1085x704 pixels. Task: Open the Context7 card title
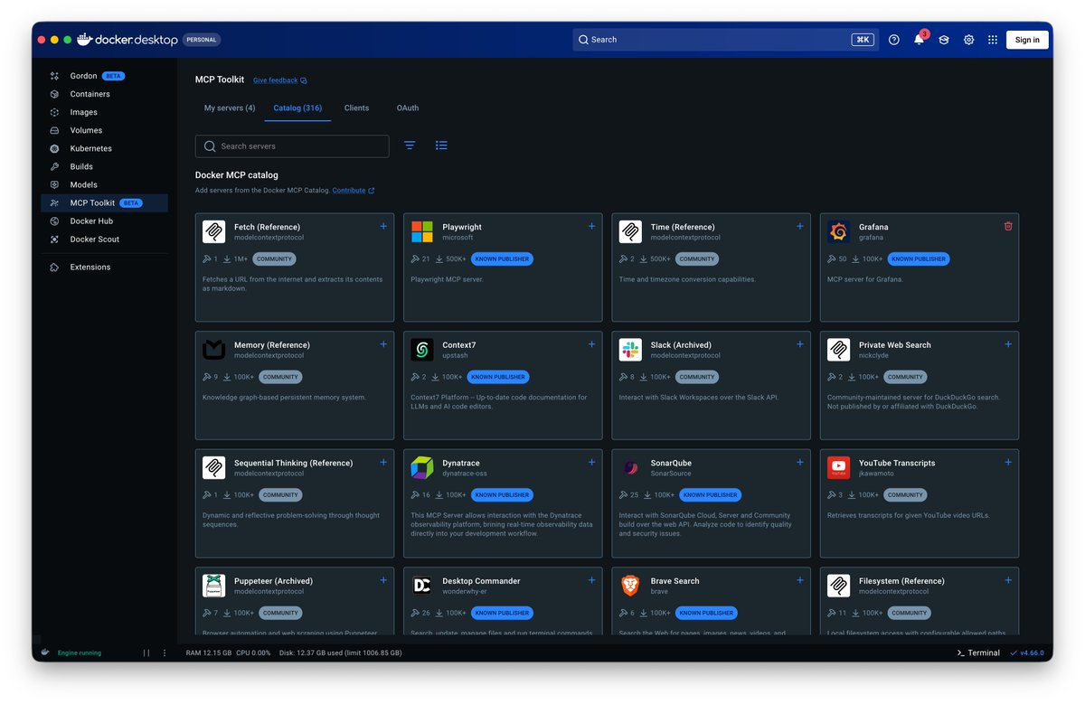(x=458, y=345)
